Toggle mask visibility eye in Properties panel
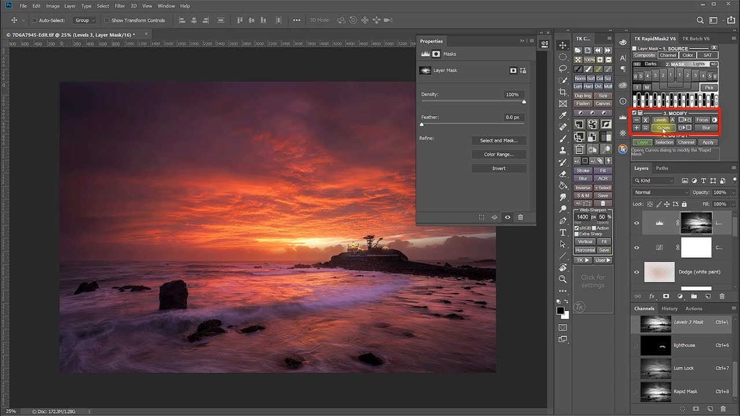This screenshot has width=740, height=416. [x=508, y=217]
